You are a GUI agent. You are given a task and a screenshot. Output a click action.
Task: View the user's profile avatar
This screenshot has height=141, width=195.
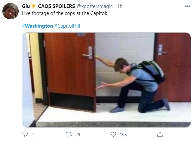point(10,11)
